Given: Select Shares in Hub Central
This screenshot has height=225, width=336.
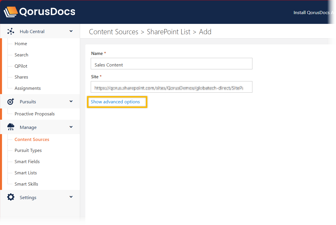Looking at the screenshot, I should [x=21, y=77].
